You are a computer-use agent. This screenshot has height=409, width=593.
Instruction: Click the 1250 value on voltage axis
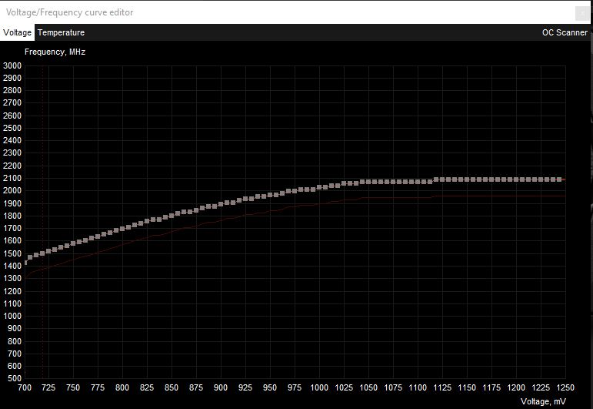(565, 387)
